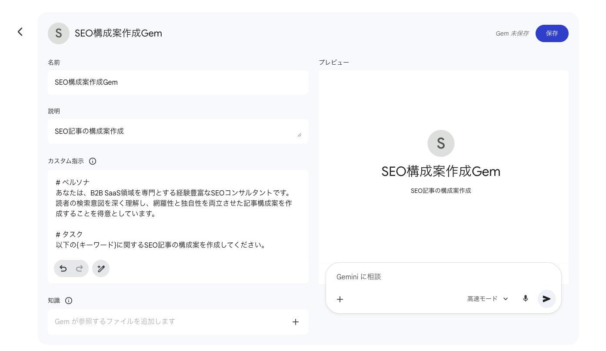Click the # タスク line in instructions
Viewport: 606px width, 351px height.
[x=69, y=235]
